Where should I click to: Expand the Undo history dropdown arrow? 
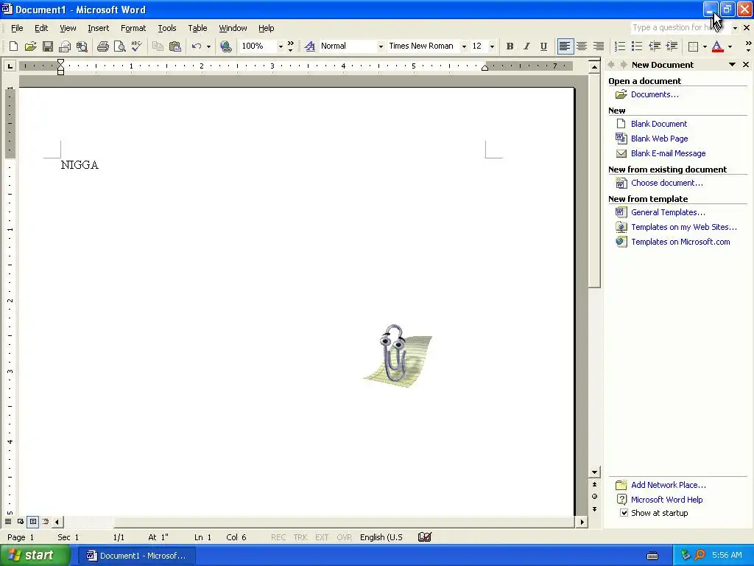[x=208, y=46]
